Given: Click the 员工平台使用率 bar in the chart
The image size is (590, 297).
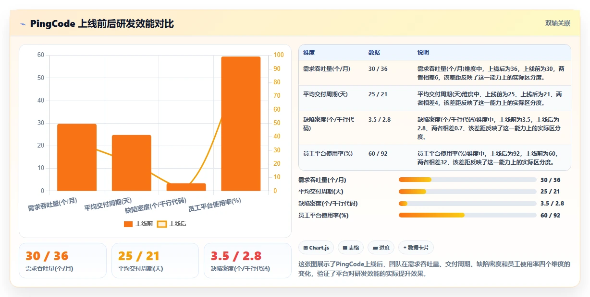Looking at the screenshot, I should click(x=241, y=124).
